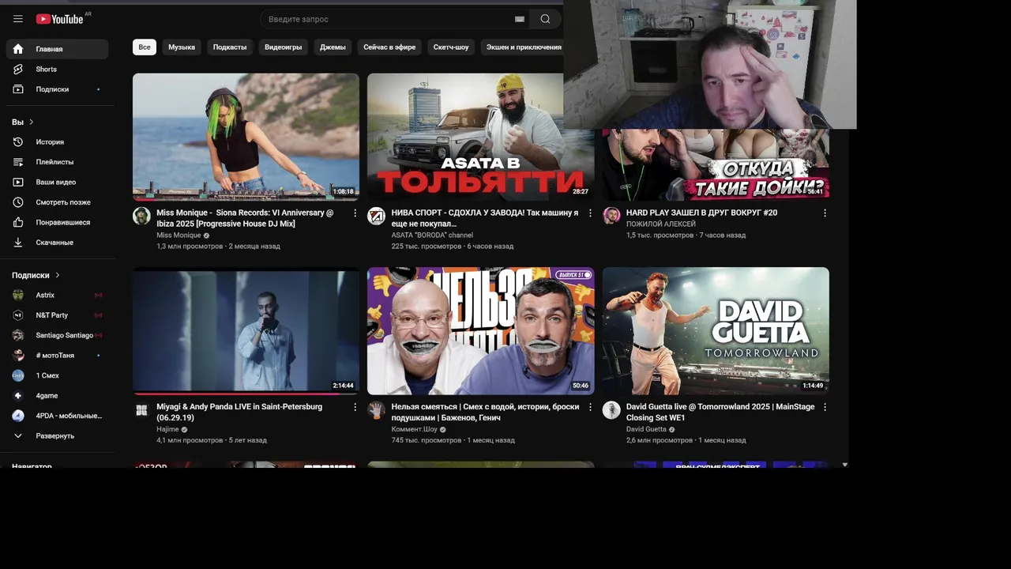Open Ваши видео in sidebar
The width and height of the screenshot is (1011, 569).
point(57,183)
